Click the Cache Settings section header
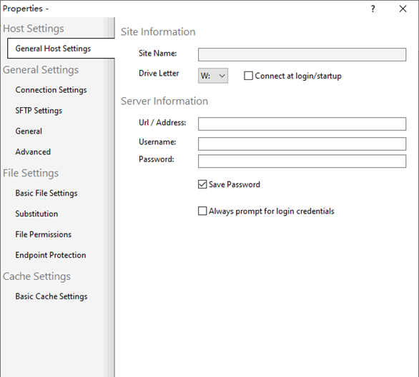 (x=36, y=276)
